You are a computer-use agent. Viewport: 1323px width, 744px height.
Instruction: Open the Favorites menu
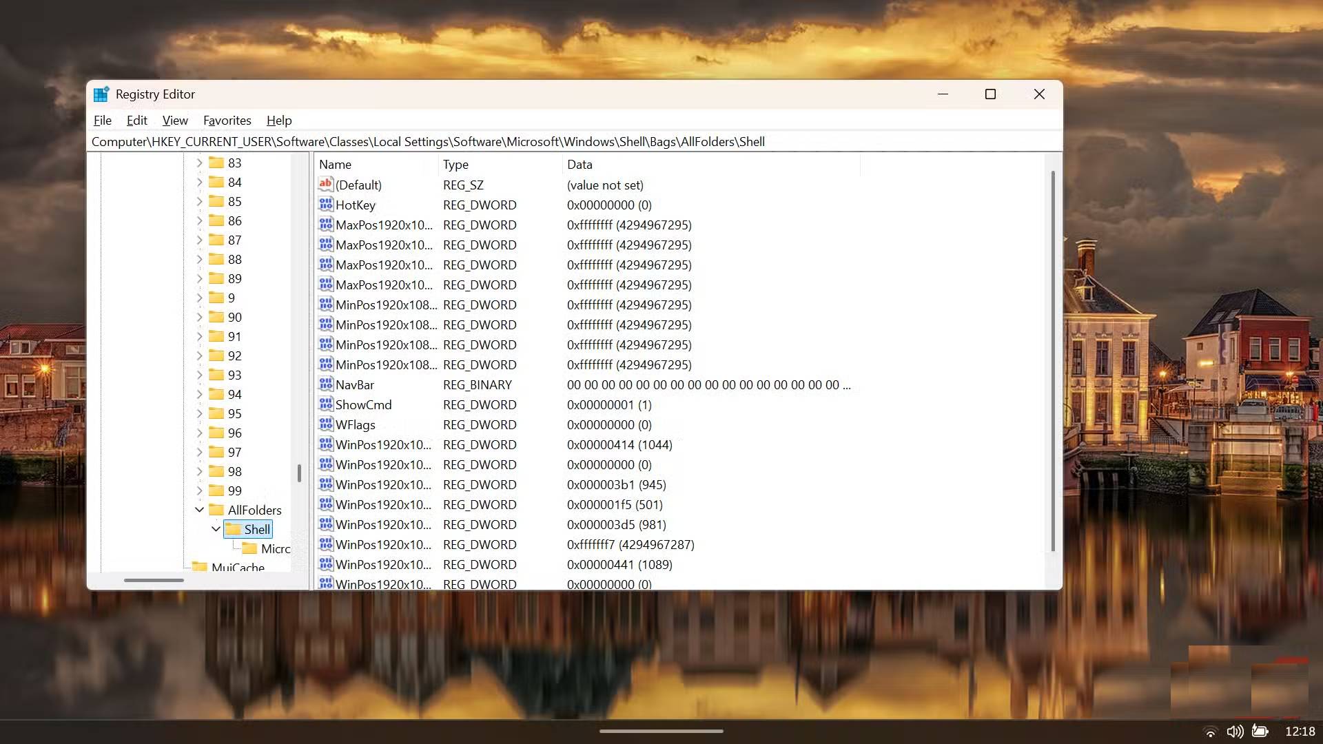coord(227,121)
